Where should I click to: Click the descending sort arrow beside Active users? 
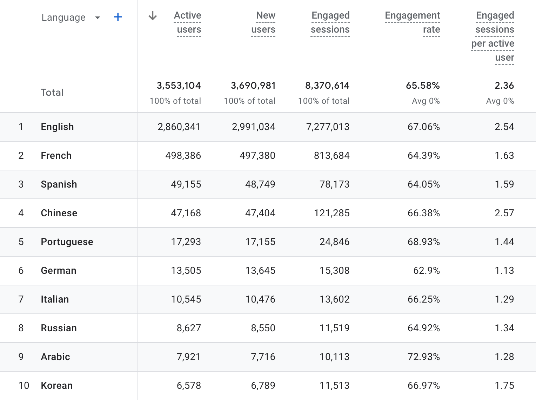point(153,16)
